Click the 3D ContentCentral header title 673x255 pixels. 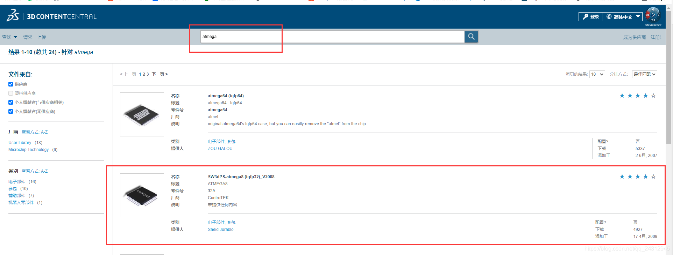coord(62,16)
